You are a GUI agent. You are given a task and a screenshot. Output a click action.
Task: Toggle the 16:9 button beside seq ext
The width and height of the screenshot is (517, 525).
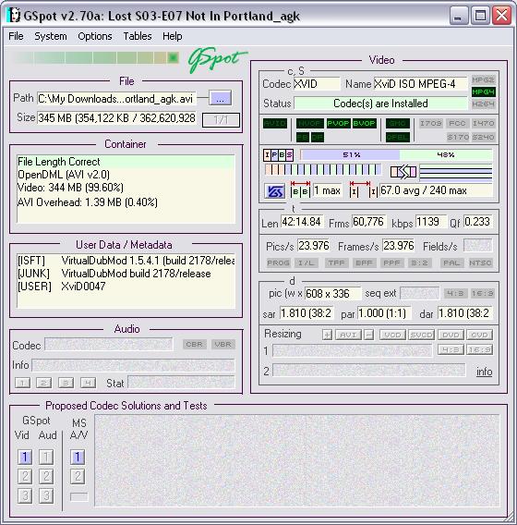point(482,294)
